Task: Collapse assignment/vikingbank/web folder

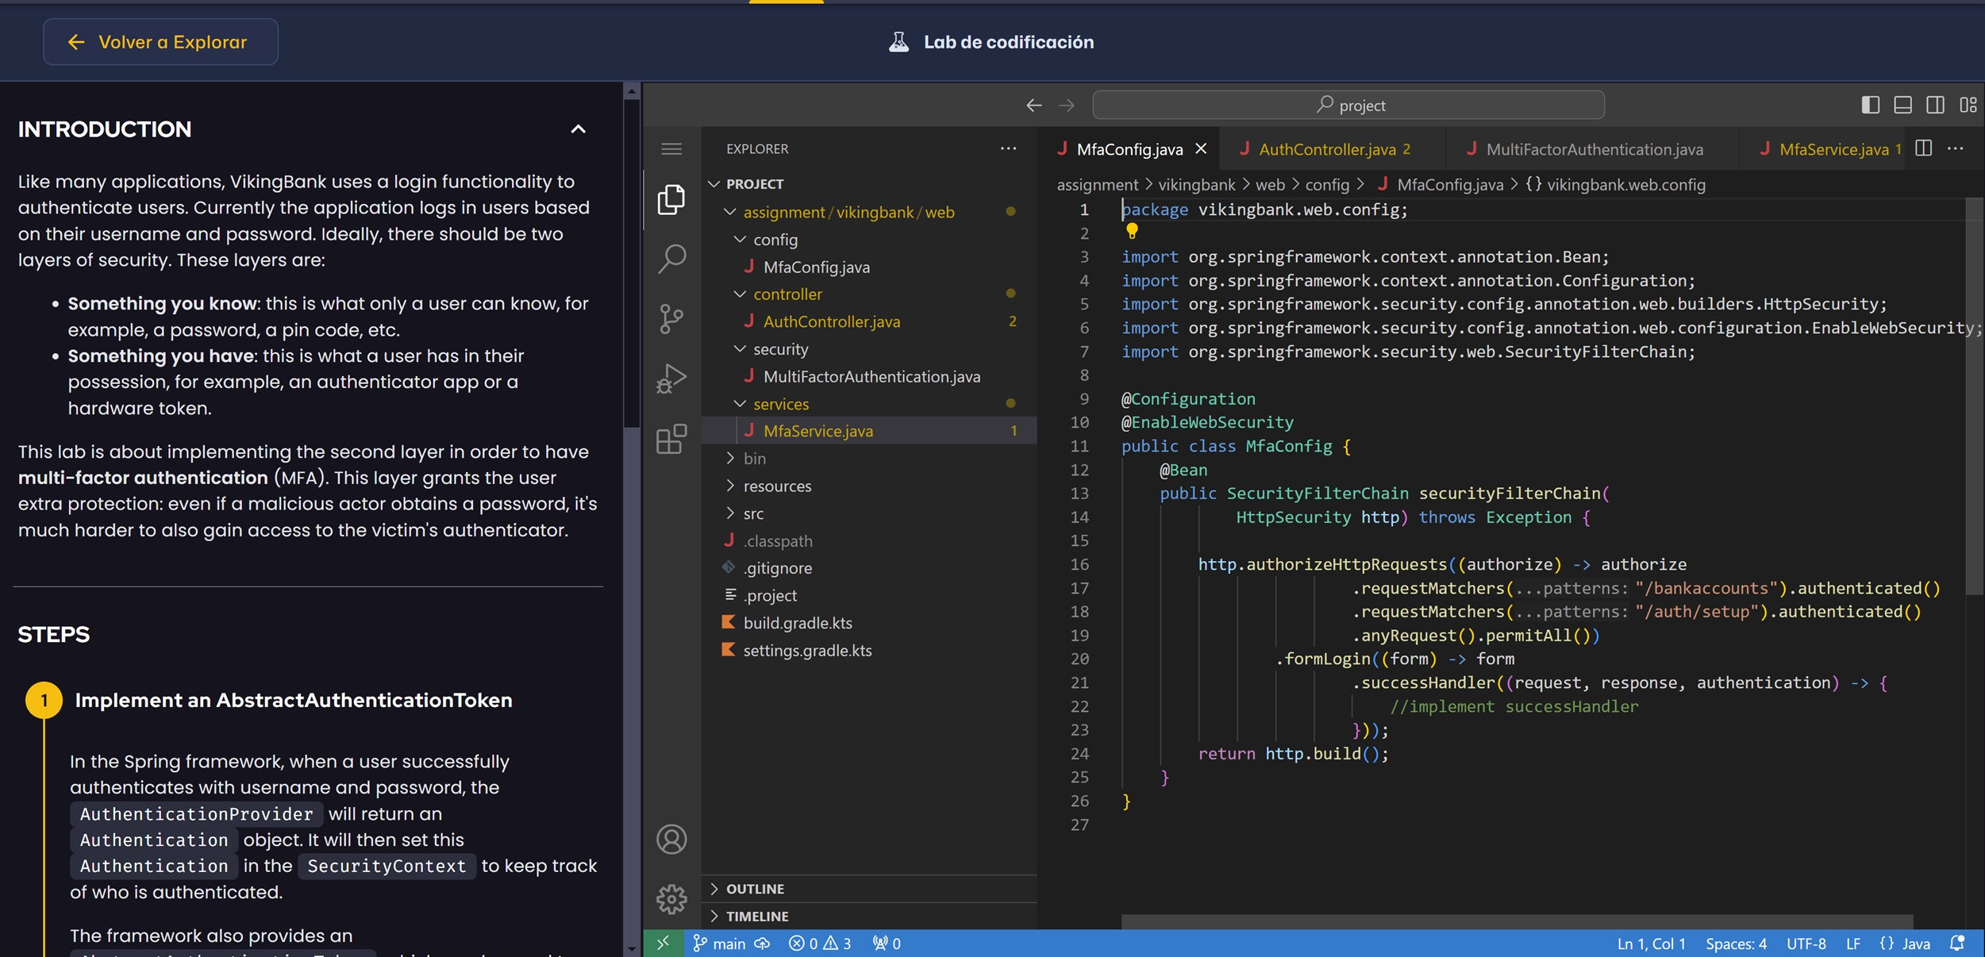Action: (730, 212)
